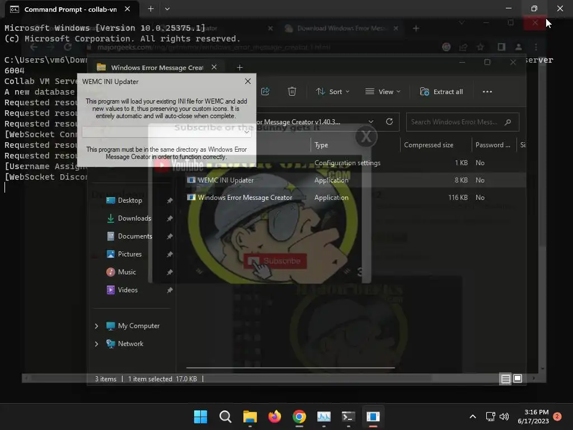The width and height of the screenshot is (573, 430).
Task: Switch Explorer to details view icon
Action: point(505,379)
